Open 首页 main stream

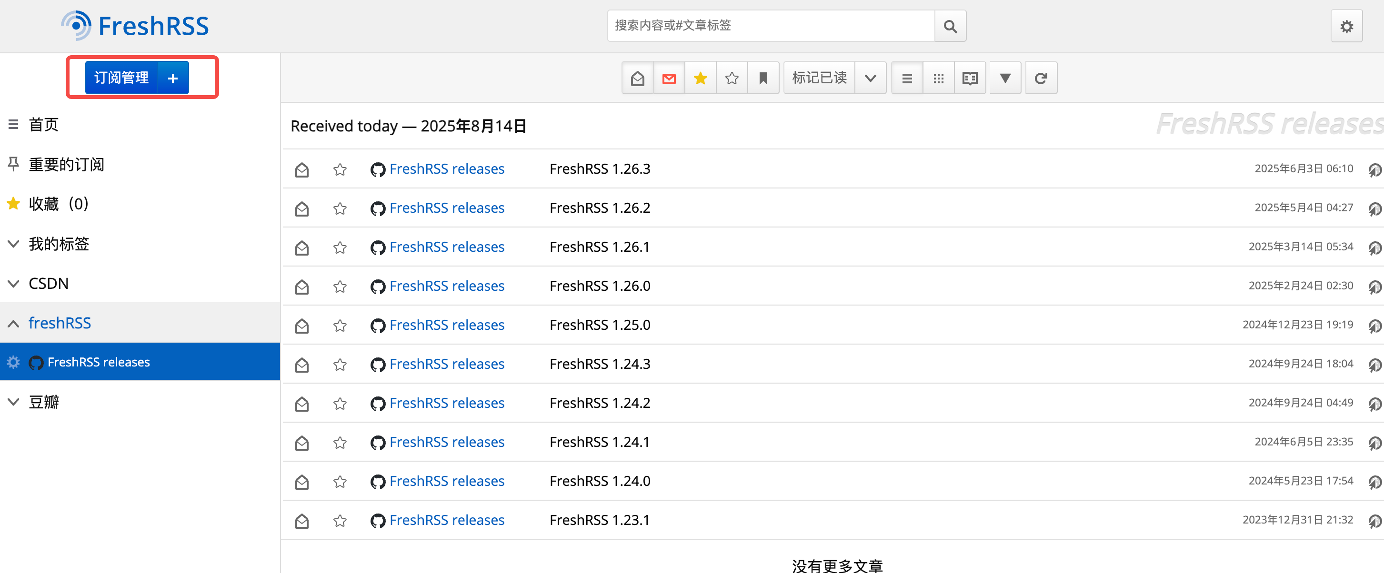click(43, 125)
